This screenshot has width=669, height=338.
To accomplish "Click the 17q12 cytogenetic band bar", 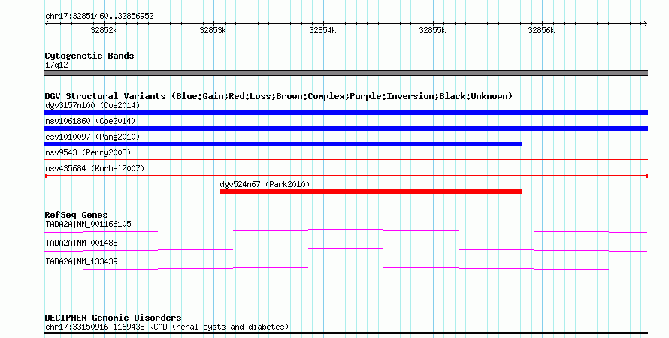I will 346,73.
